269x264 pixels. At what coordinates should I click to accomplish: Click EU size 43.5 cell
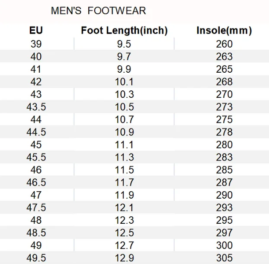(x=36, y=107)
